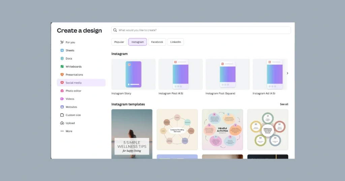Choose the Instagram Story format thumbnail
Viewport: 345px width, 181px height.
(x=133, y=74)
